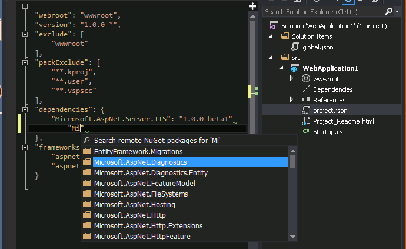Click editor vertical scrollbar up arrow
Screen dimensions: 406x249
252,16
